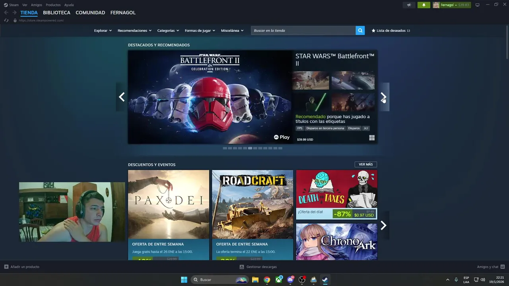
Task: Click the $39.99 USD price label
Action: tap(305, 139)
